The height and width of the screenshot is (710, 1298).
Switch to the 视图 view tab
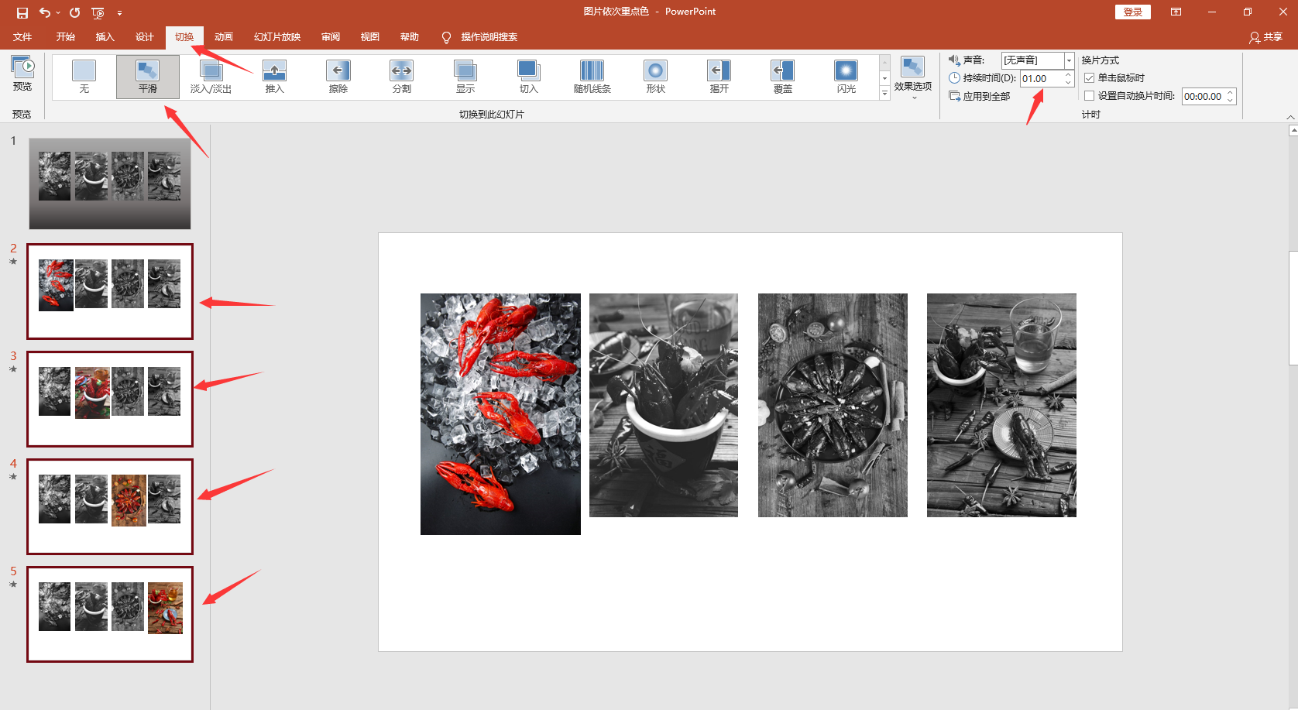(370, 37)
